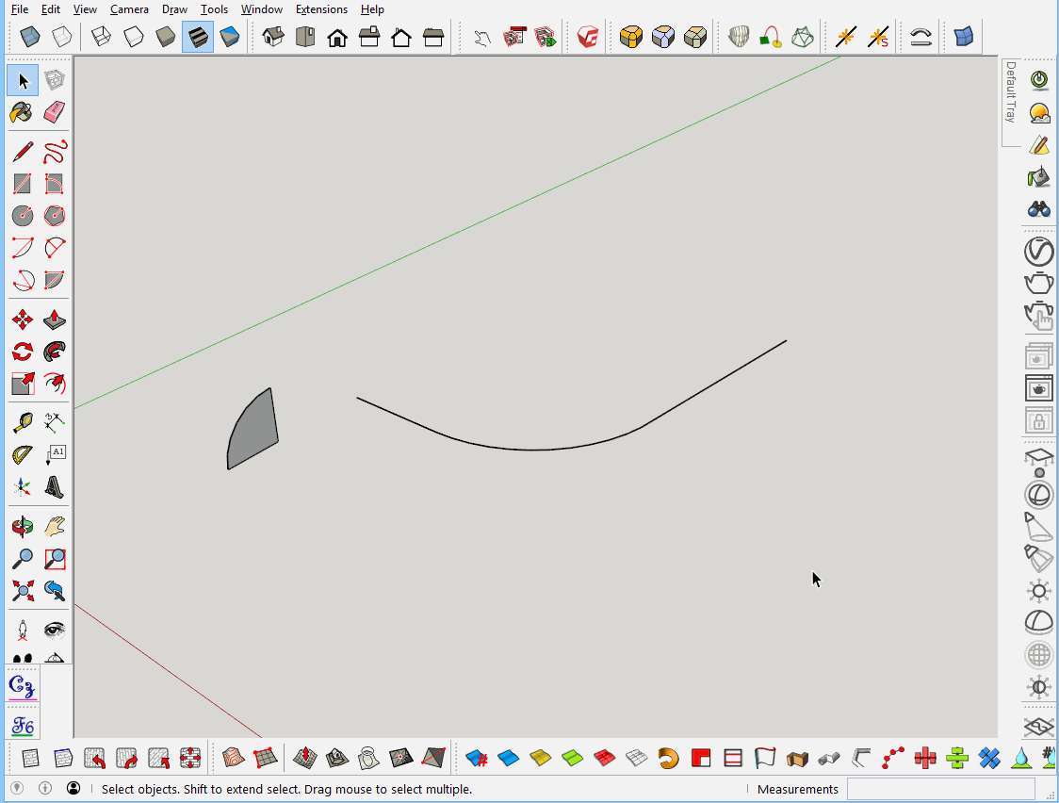Launch V-Ray from its red toolbar icon

586,37
